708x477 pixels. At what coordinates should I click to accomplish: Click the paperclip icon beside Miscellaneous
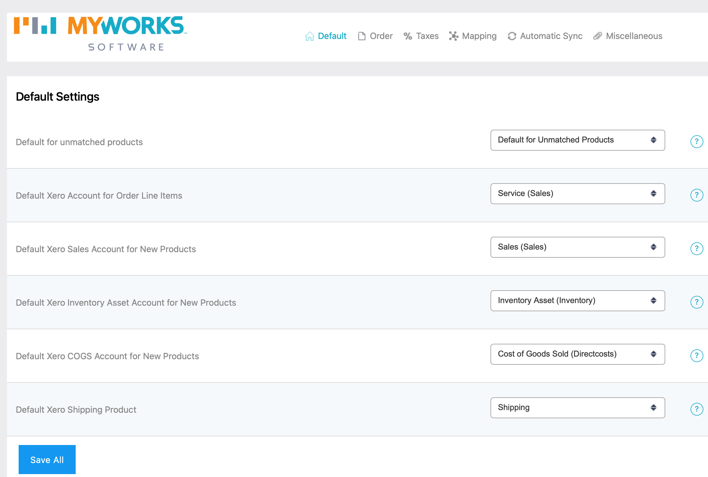click(x=597, y=36)
